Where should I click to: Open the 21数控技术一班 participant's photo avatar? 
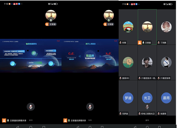pos(147,62)
